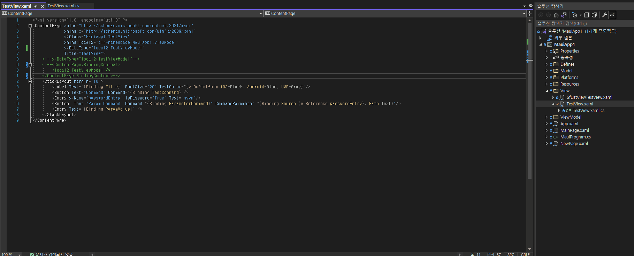Open the 100 % zoom level dropdown
Viewport: 634px width, 256px height.
coord(20,254)
